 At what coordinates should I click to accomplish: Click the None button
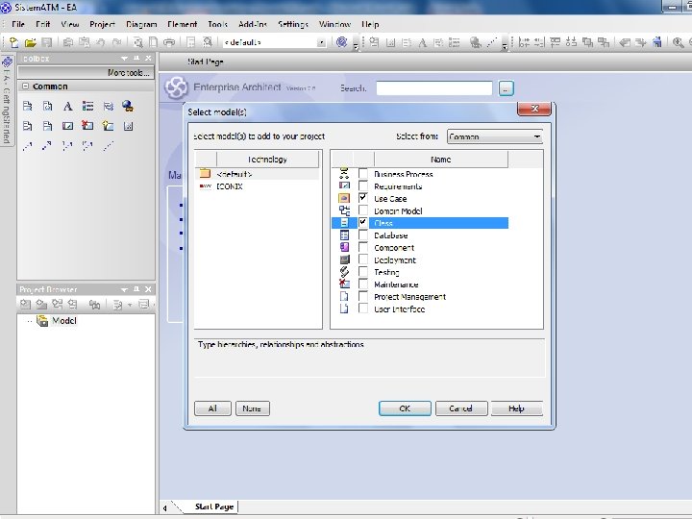[x=252, y=408]
